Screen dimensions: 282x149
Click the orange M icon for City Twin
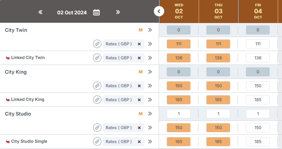[141, 30]
